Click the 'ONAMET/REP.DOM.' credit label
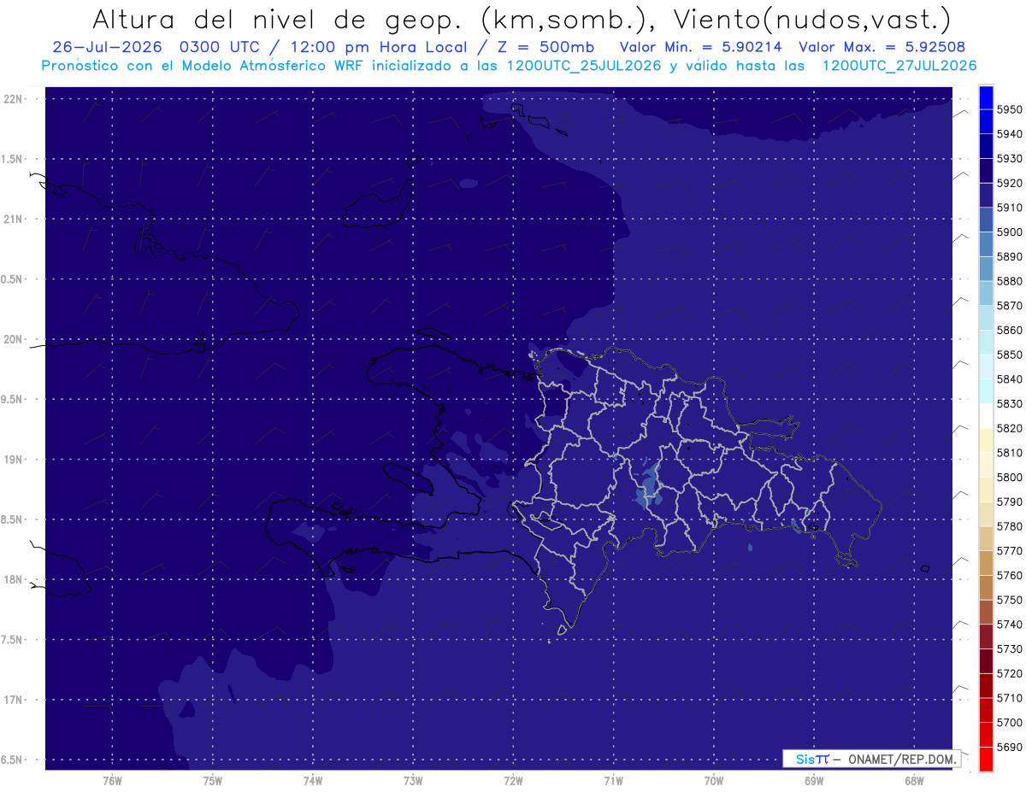The width and height of the screenshot is (1026, 792). (903, 759)
